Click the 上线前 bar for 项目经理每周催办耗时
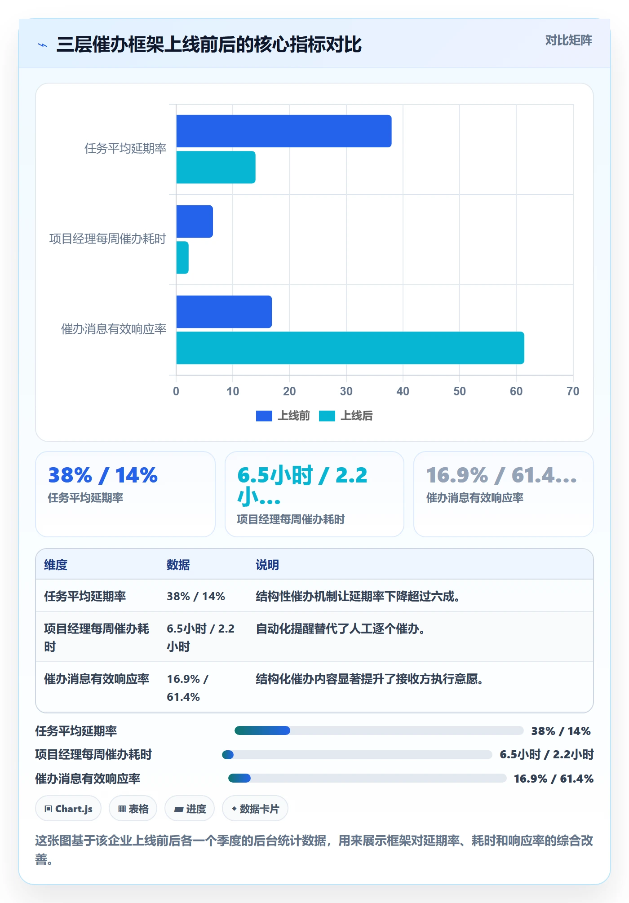This screenshot has height=903, width=629. coord(195,221)
